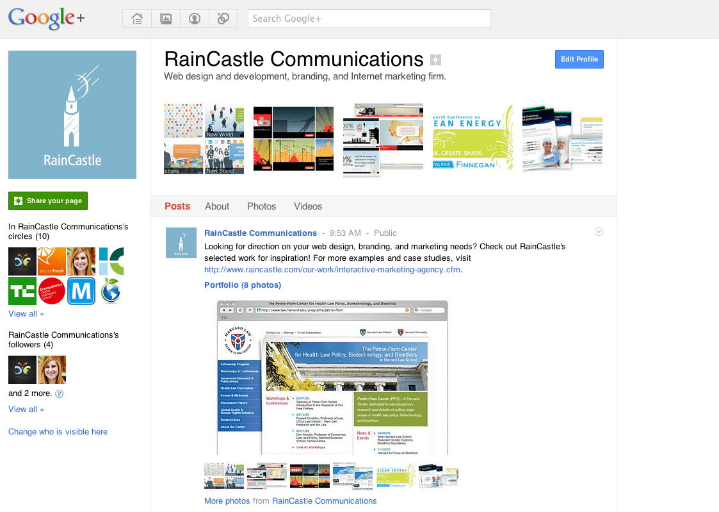Open the Home stream icon
Image resolution: width=719 pixels, height=512 pixels.
(137, 19)
